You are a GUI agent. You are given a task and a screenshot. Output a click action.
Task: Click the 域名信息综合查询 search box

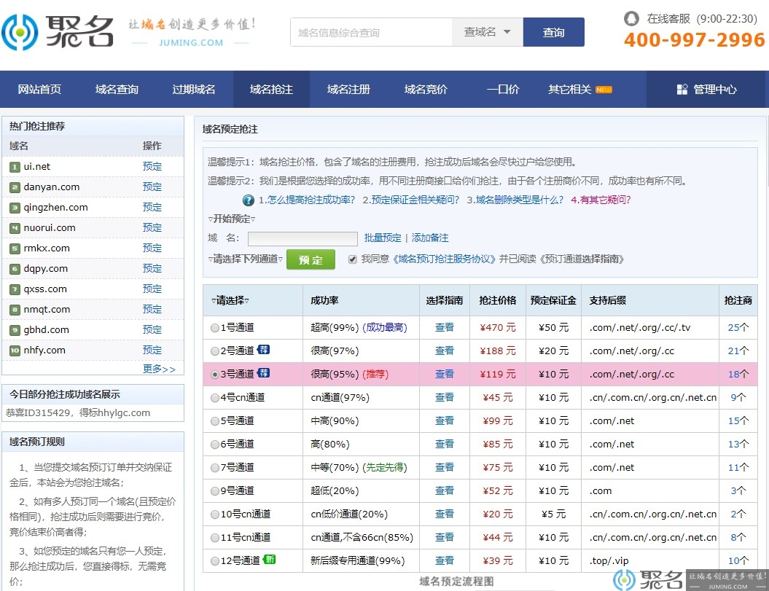(371, 32)
